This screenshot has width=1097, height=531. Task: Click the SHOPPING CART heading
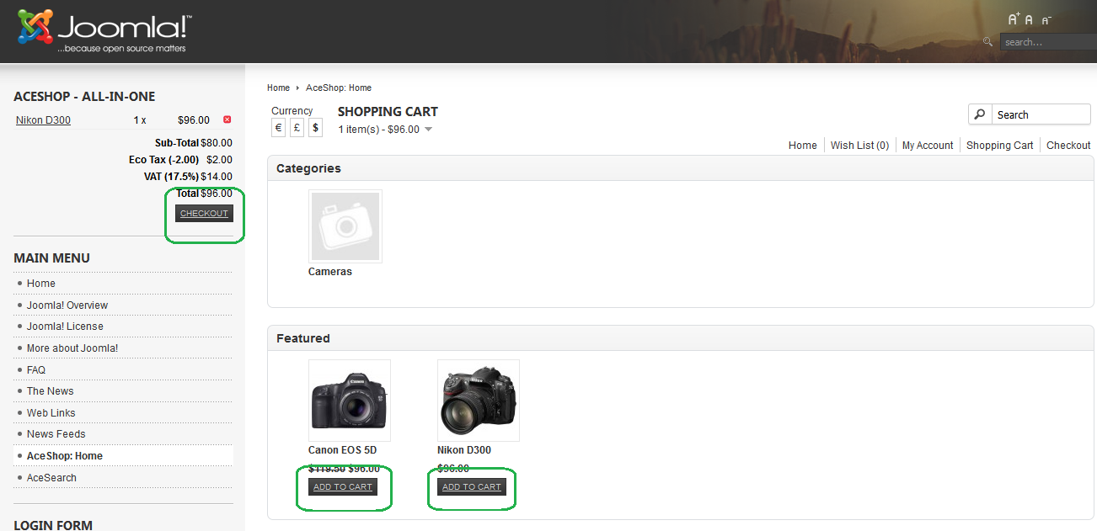pos(388,111)
